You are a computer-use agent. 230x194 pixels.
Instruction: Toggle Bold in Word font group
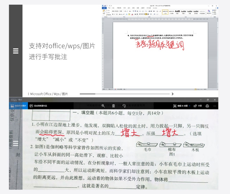pos(113,14)
